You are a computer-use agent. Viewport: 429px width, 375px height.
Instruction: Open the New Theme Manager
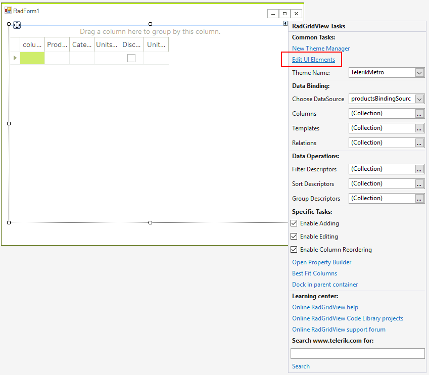pos(320,48)
